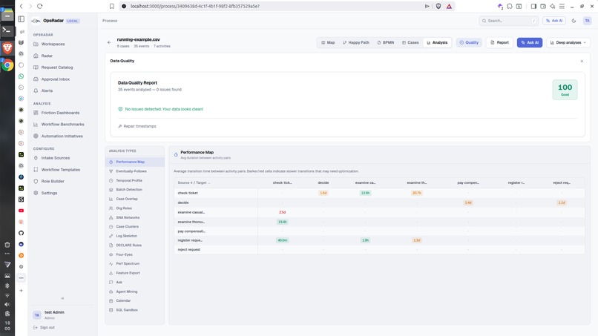
Task: Reload the page with refresh icon
Action: pyautogui.click(x=39, y=6)
